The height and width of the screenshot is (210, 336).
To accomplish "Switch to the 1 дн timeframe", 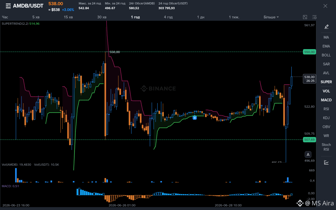I will [201, 17].
